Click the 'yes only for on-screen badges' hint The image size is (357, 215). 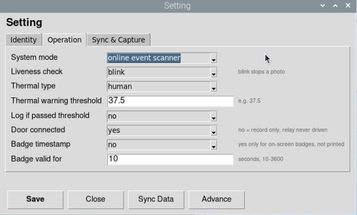pyautogui.click(x=291, y=144)
